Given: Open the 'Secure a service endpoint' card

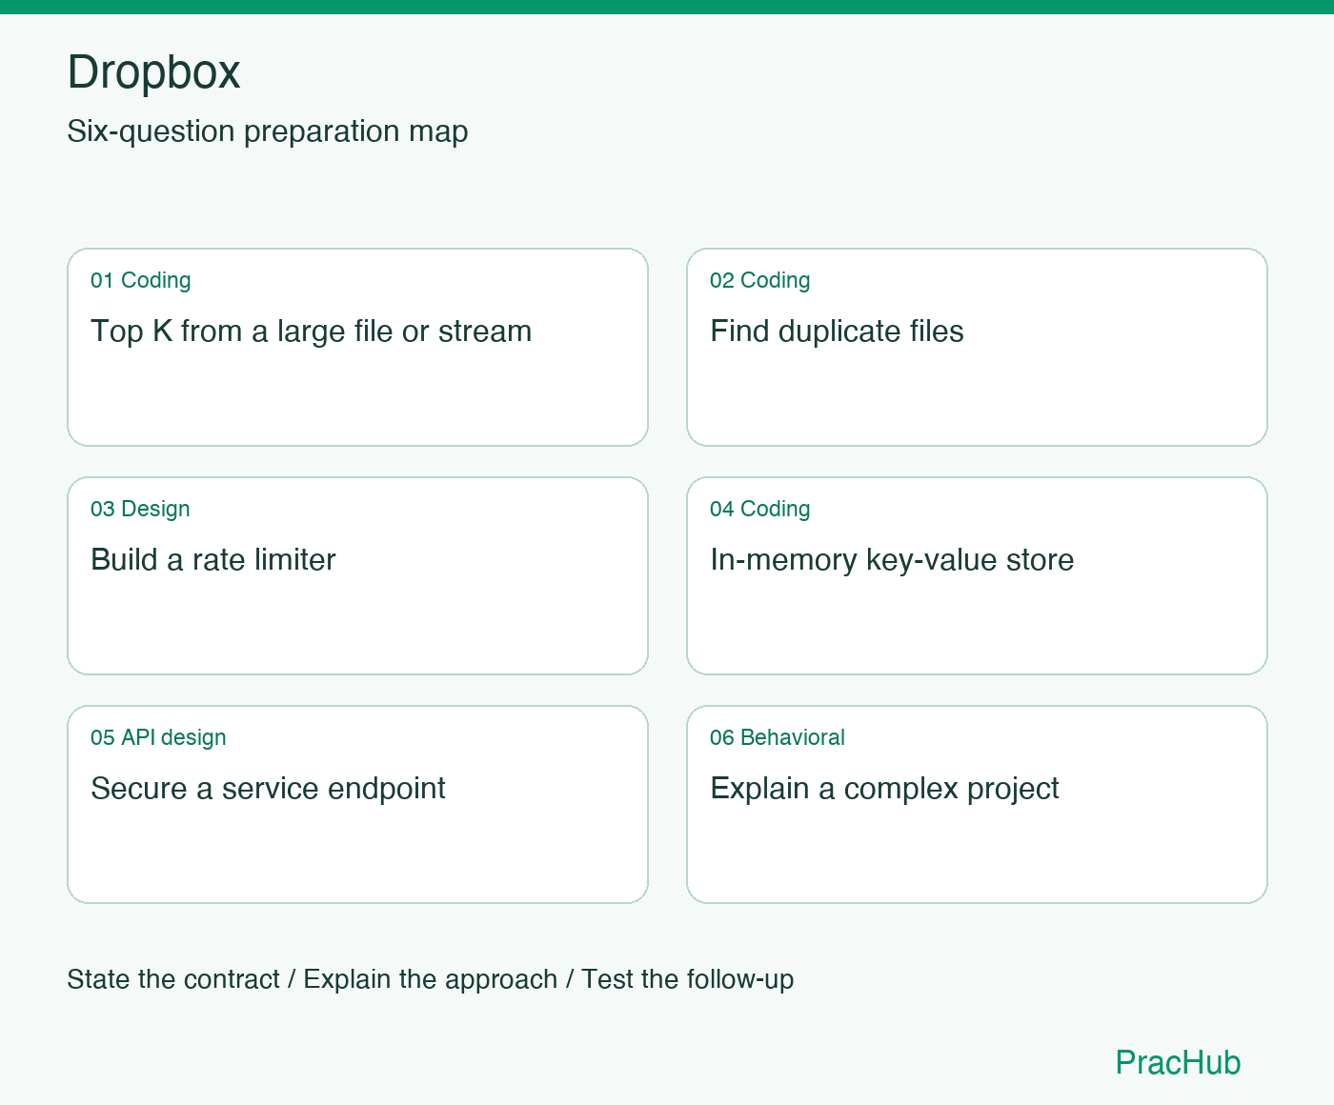Looking at the screenshot, I should coord(357,804).
